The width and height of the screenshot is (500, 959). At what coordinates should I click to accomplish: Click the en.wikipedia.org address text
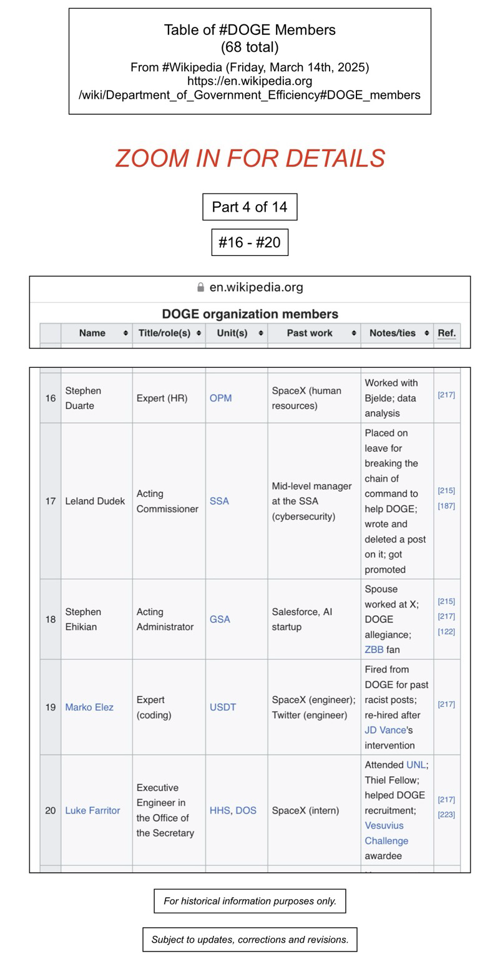pyautogui.click(x=257, y=287)
